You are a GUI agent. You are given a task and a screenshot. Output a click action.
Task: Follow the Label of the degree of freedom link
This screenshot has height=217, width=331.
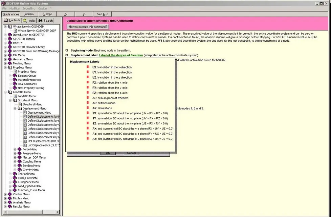[121, 55]
